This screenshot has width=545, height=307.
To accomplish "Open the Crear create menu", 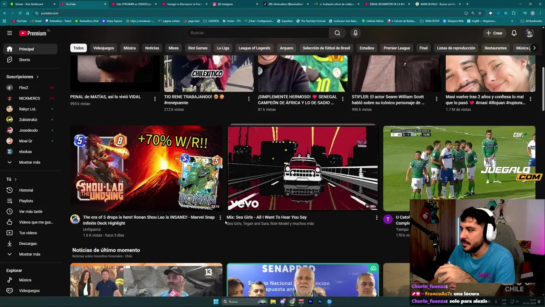I will [494, 33].
